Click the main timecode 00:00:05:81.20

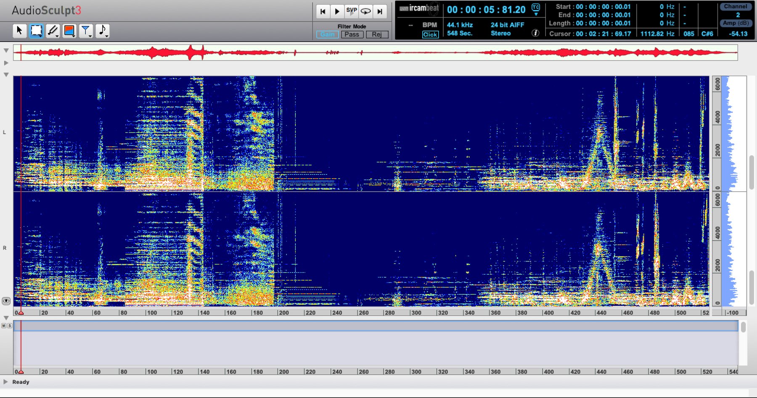pos(486,10)
